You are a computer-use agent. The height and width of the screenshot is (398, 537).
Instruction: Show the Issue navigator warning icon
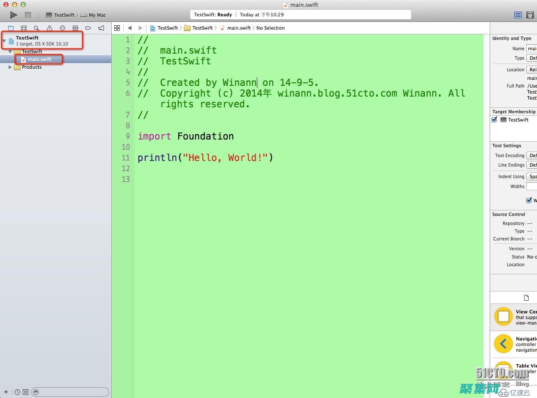pyautogui.click(x=49, y=28)
